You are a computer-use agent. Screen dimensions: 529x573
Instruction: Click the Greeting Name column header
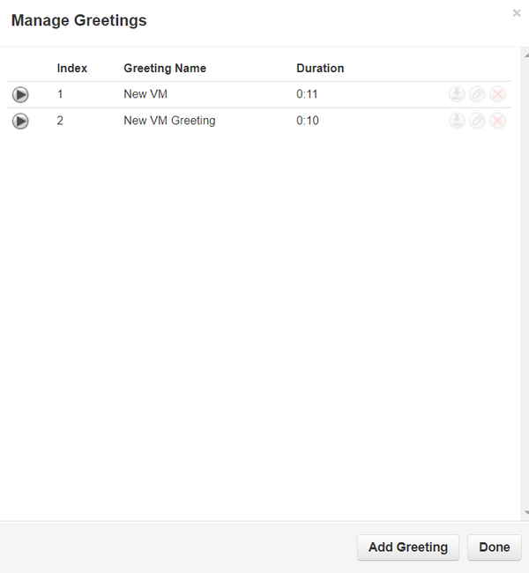pos(165,68)
